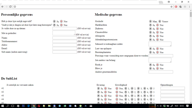
Task: Focus the Email input field
Action: (65, 48)
